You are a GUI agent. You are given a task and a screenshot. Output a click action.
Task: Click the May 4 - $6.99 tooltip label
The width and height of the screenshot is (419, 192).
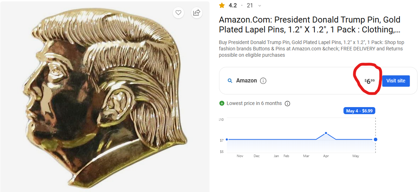click(x=359, y=111)
